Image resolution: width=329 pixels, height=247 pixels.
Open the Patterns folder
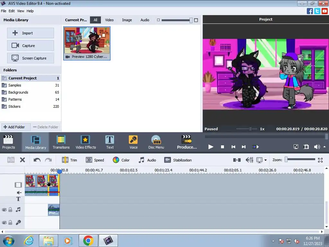pyautogui.click(x=31, y=99)
